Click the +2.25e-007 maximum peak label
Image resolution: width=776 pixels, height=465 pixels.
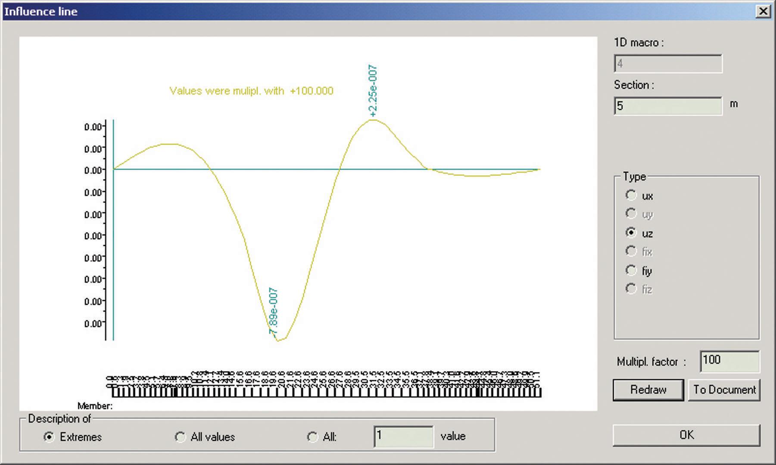pyautogui.click(x=373, y=90)
